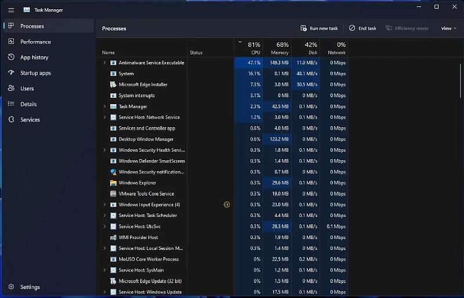Expand Windows Security Health Service group
The height and width of the screenshot is (298, 464).
click(104, 150)
